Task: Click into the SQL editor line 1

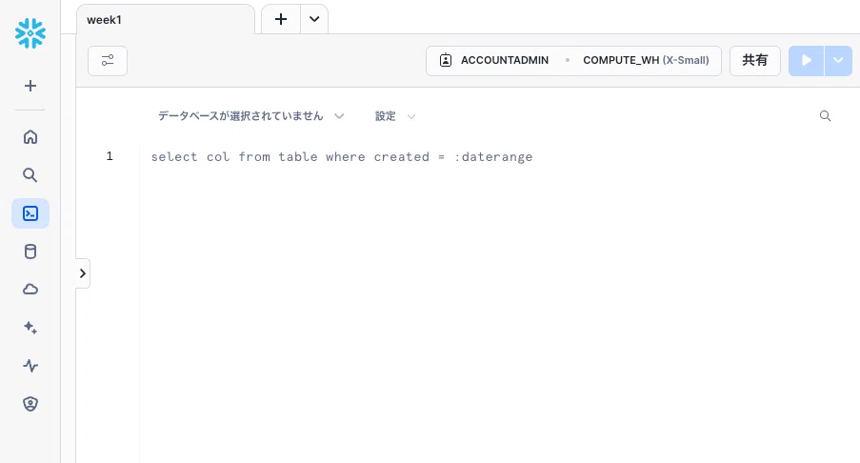Action: click(342, 157)
